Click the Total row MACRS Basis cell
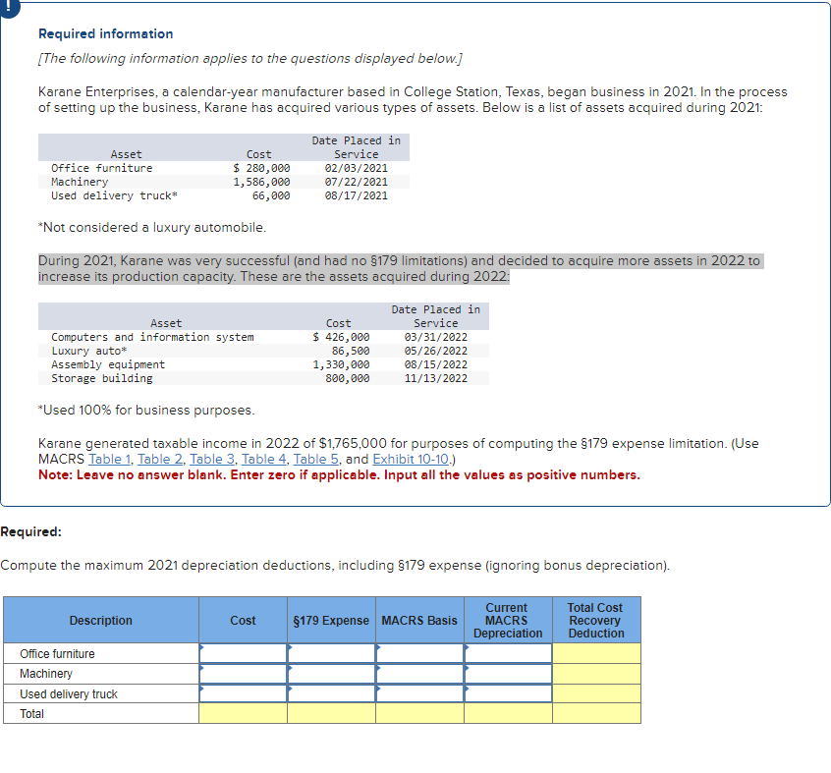The image size is (831, 773). pos(420,713)
